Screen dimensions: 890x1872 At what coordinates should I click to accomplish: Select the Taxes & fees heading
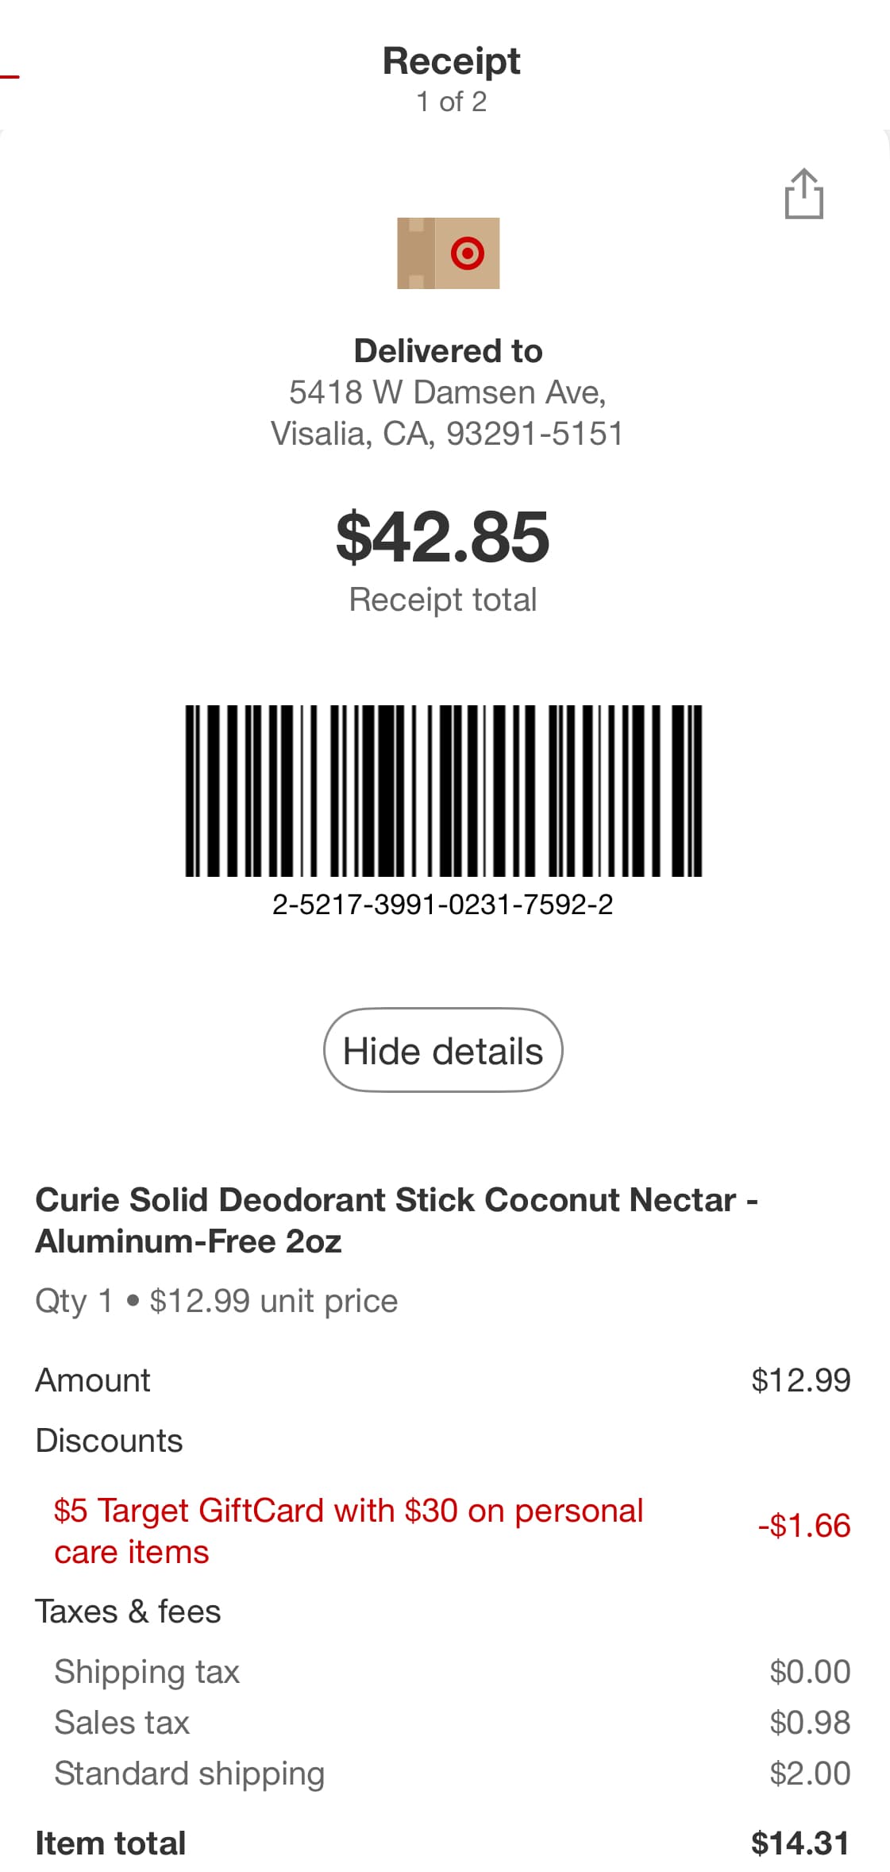pyautogui.click(x=128, y=1611)
